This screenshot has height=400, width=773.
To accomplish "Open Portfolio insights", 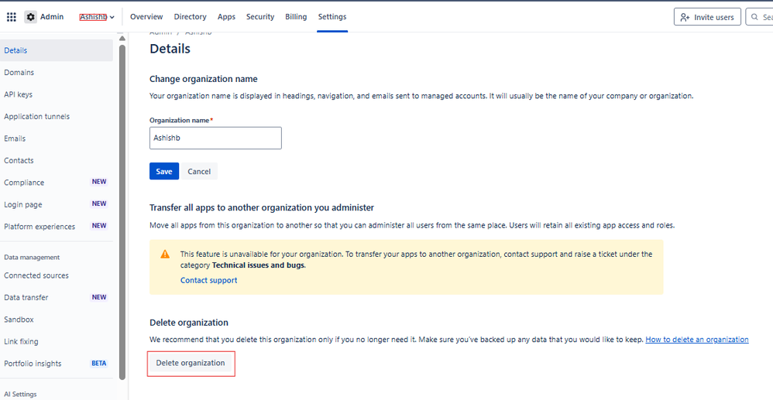I will pyautogui.click(x=57, y=364).
